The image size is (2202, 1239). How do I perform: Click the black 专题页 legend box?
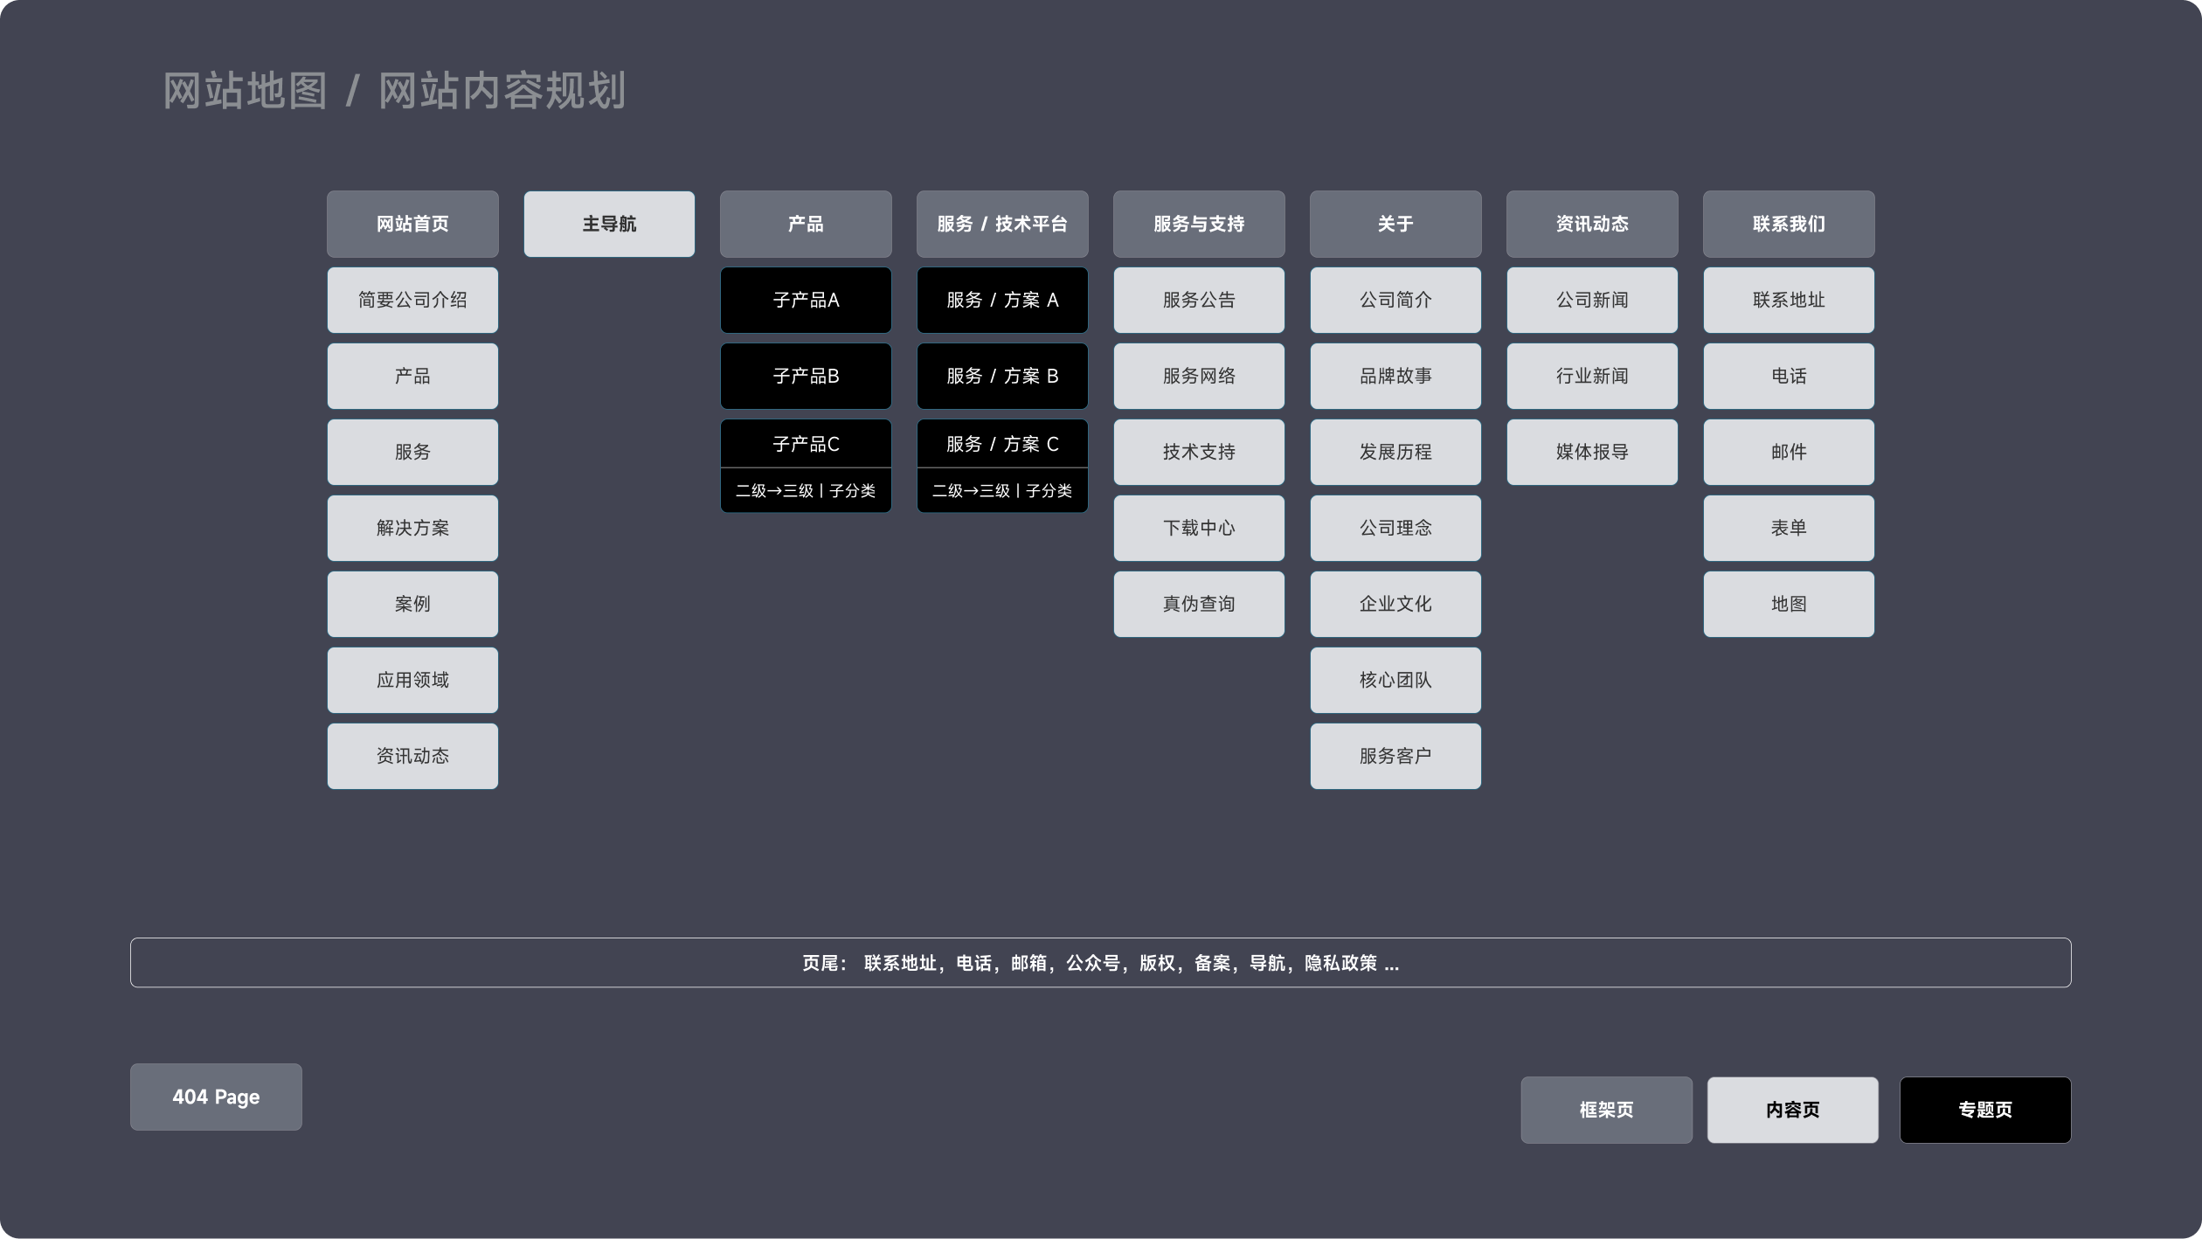pos(1985,1110)
